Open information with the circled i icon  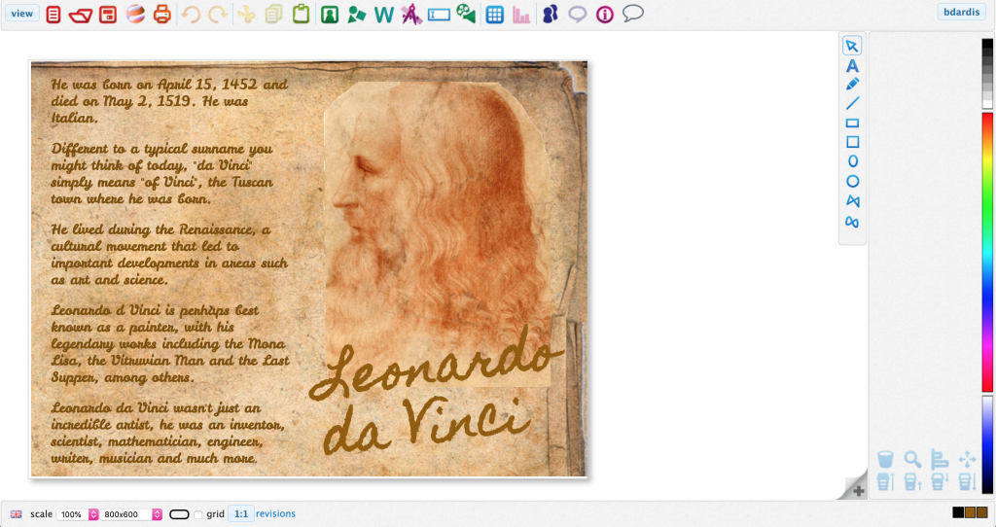pos(605,14)
